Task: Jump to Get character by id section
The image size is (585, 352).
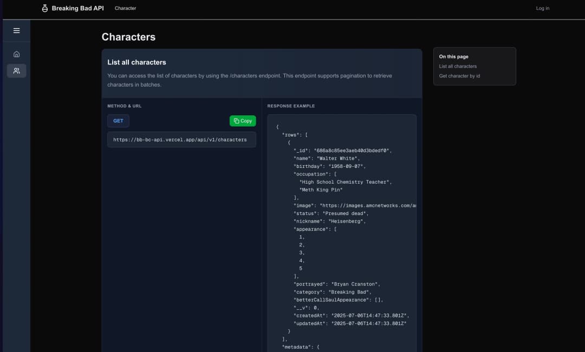Action: tap(459, 76)
